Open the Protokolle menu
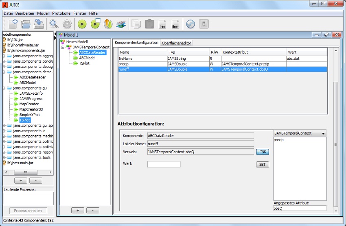Image resolution: width=346 pixels, height=226 pixels. (61, 13)
